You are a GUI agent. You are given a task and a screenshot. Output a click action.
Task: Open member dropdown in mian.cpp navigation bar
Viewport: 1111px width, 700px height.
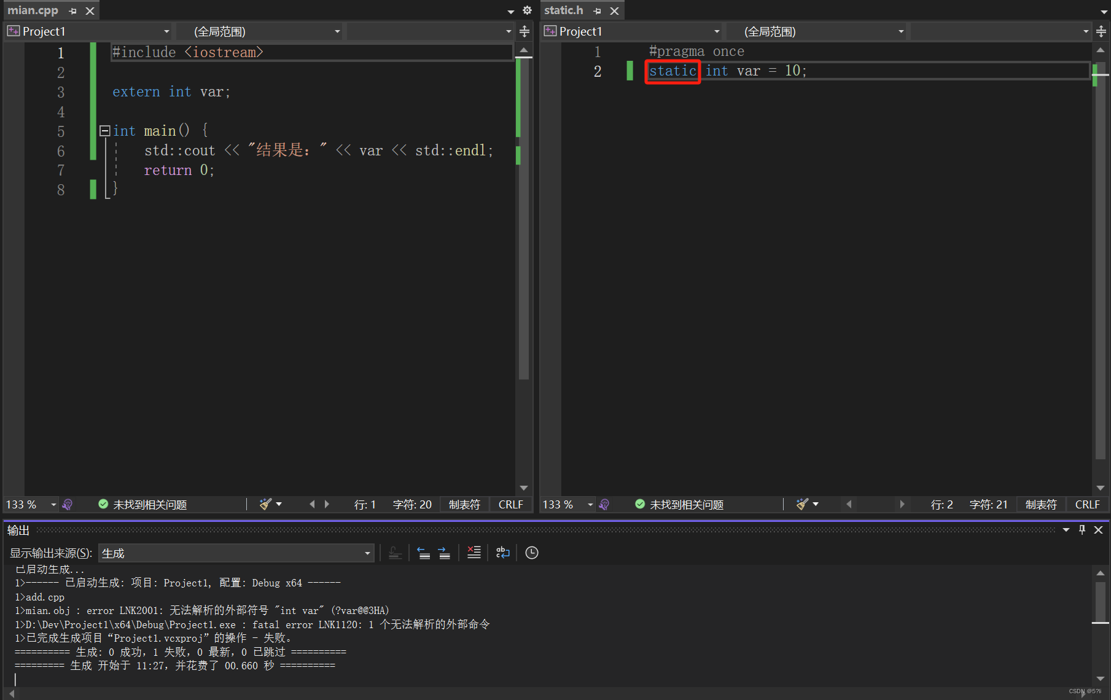[431, 31]
